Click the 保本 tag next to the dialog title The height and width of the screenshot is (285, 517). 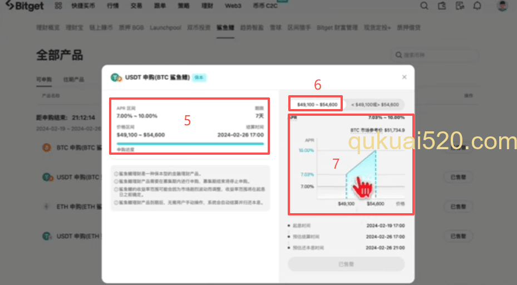coord(199,77)
